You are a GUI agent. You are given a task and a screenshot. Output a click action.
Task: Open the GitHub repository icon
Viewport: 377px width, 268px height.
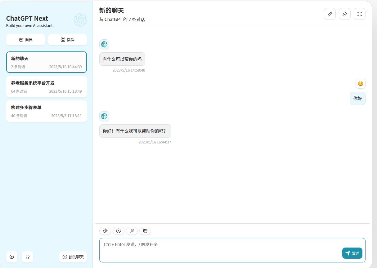[28, 257]
